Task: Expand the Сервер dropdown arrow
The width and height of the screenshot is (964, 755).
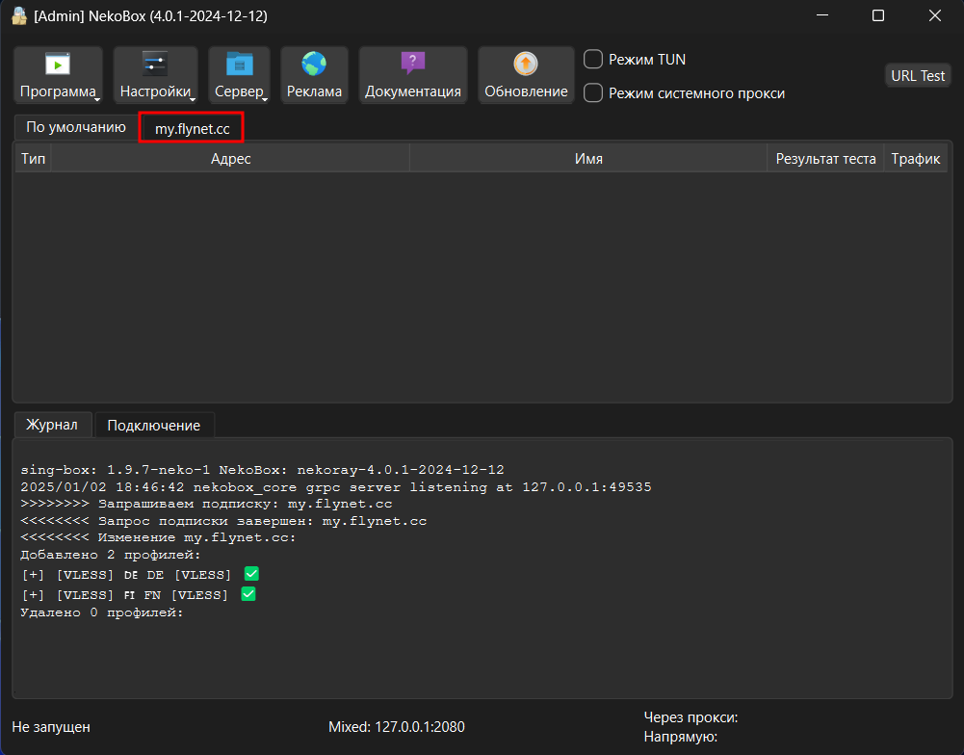Action: click(x=265, y=98)
